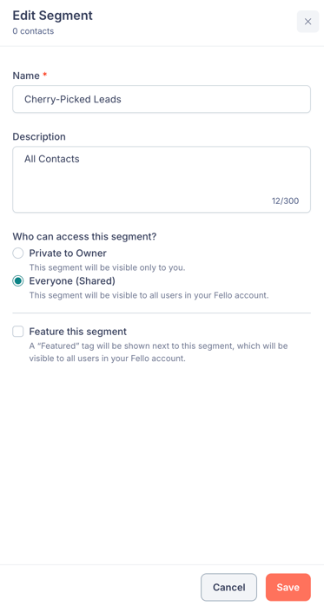Image resolution: width=324 pixels, height=606 pixels.
Task: Click the 'Cherry-Picked Leads' text in Name
Action: 73,99
